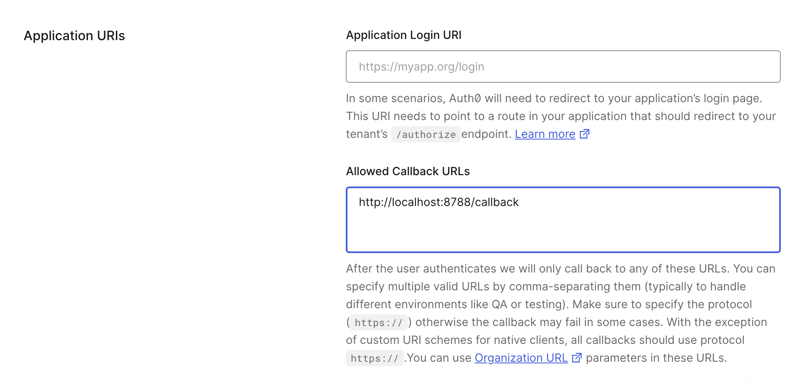
Task: Click external link icon beside Learn more
Action: click(585, 134)
